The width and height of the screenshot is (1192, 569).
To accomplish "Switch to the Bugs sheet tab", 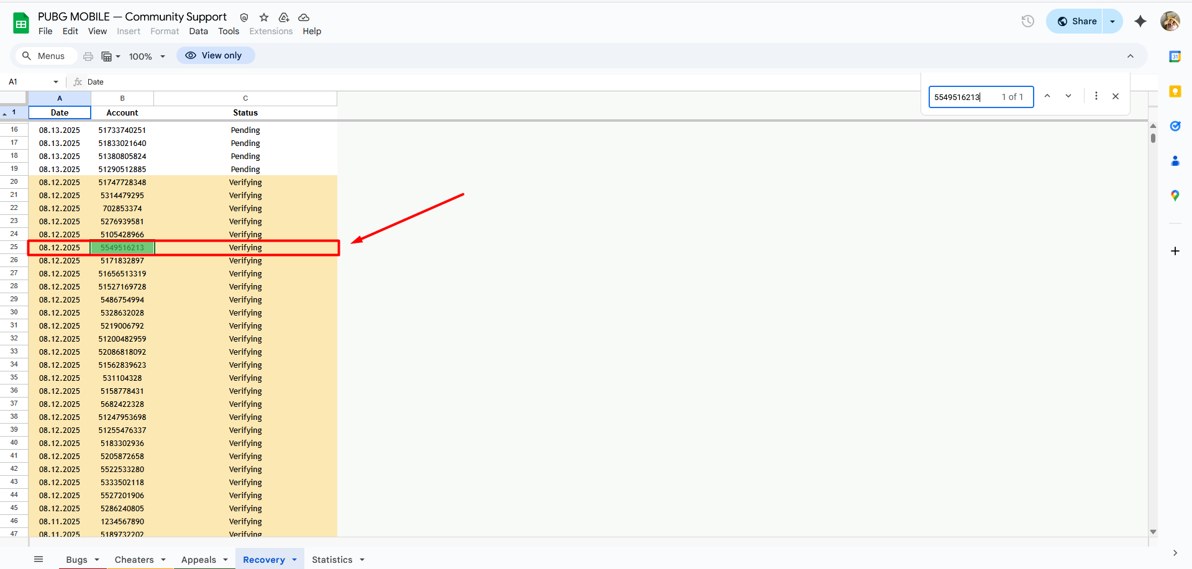I will tap(76, 560).
